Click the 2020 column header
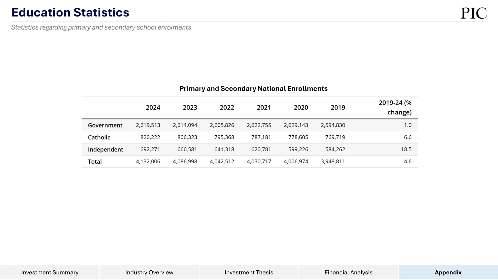This screenshot has height=280, width=498. (x=301, y=108)
